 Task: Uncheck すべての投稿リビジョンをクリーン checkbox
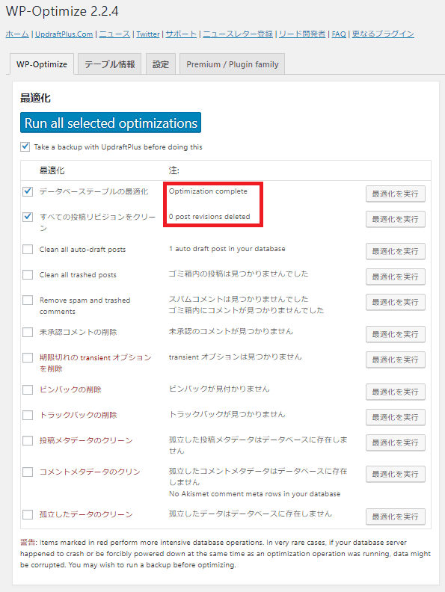28,217
